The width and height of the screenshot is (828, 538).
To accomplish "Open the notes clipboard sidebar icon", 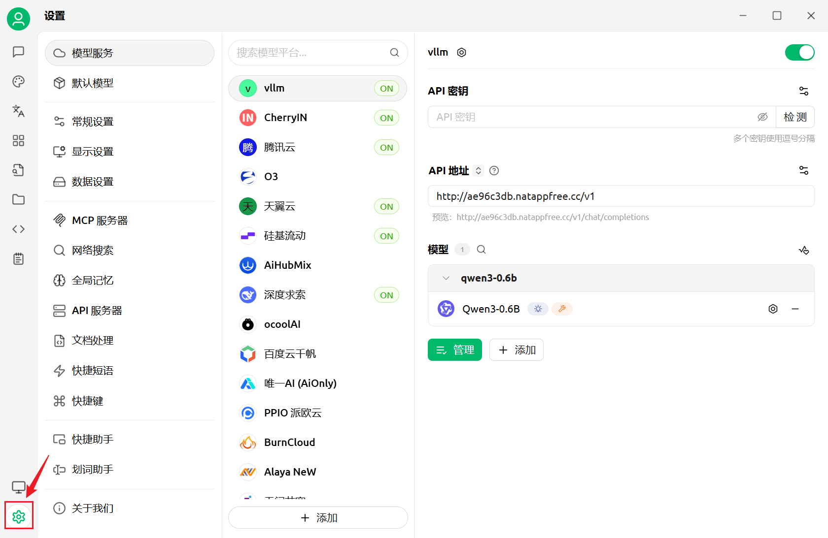I will click(18, 258).
